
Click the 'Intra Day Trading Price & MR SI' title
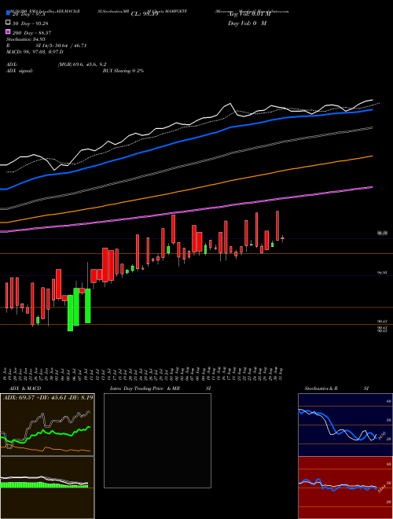coord(160,388)
